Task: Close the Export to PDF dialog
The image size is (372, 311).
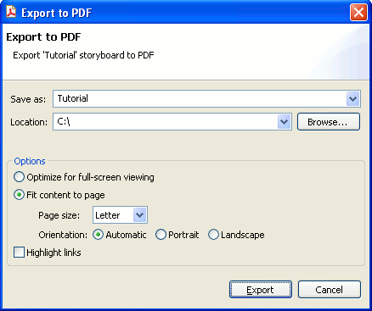Action: click(x=358, y=13)
